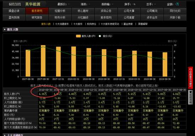Image resolution: width=195 pixels, height=136 pixels.
Task: Click the 前十大流通股东持股合计(%) row label
Action: (21, 127)
